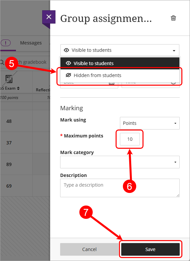Switch to the Messages tab
The height and width of the screenshot is (261, 190).
pos(31,43)
